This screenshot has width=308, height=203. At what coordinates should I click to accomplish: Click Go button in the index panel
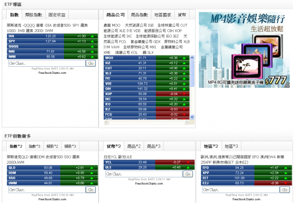coord(91,63)
